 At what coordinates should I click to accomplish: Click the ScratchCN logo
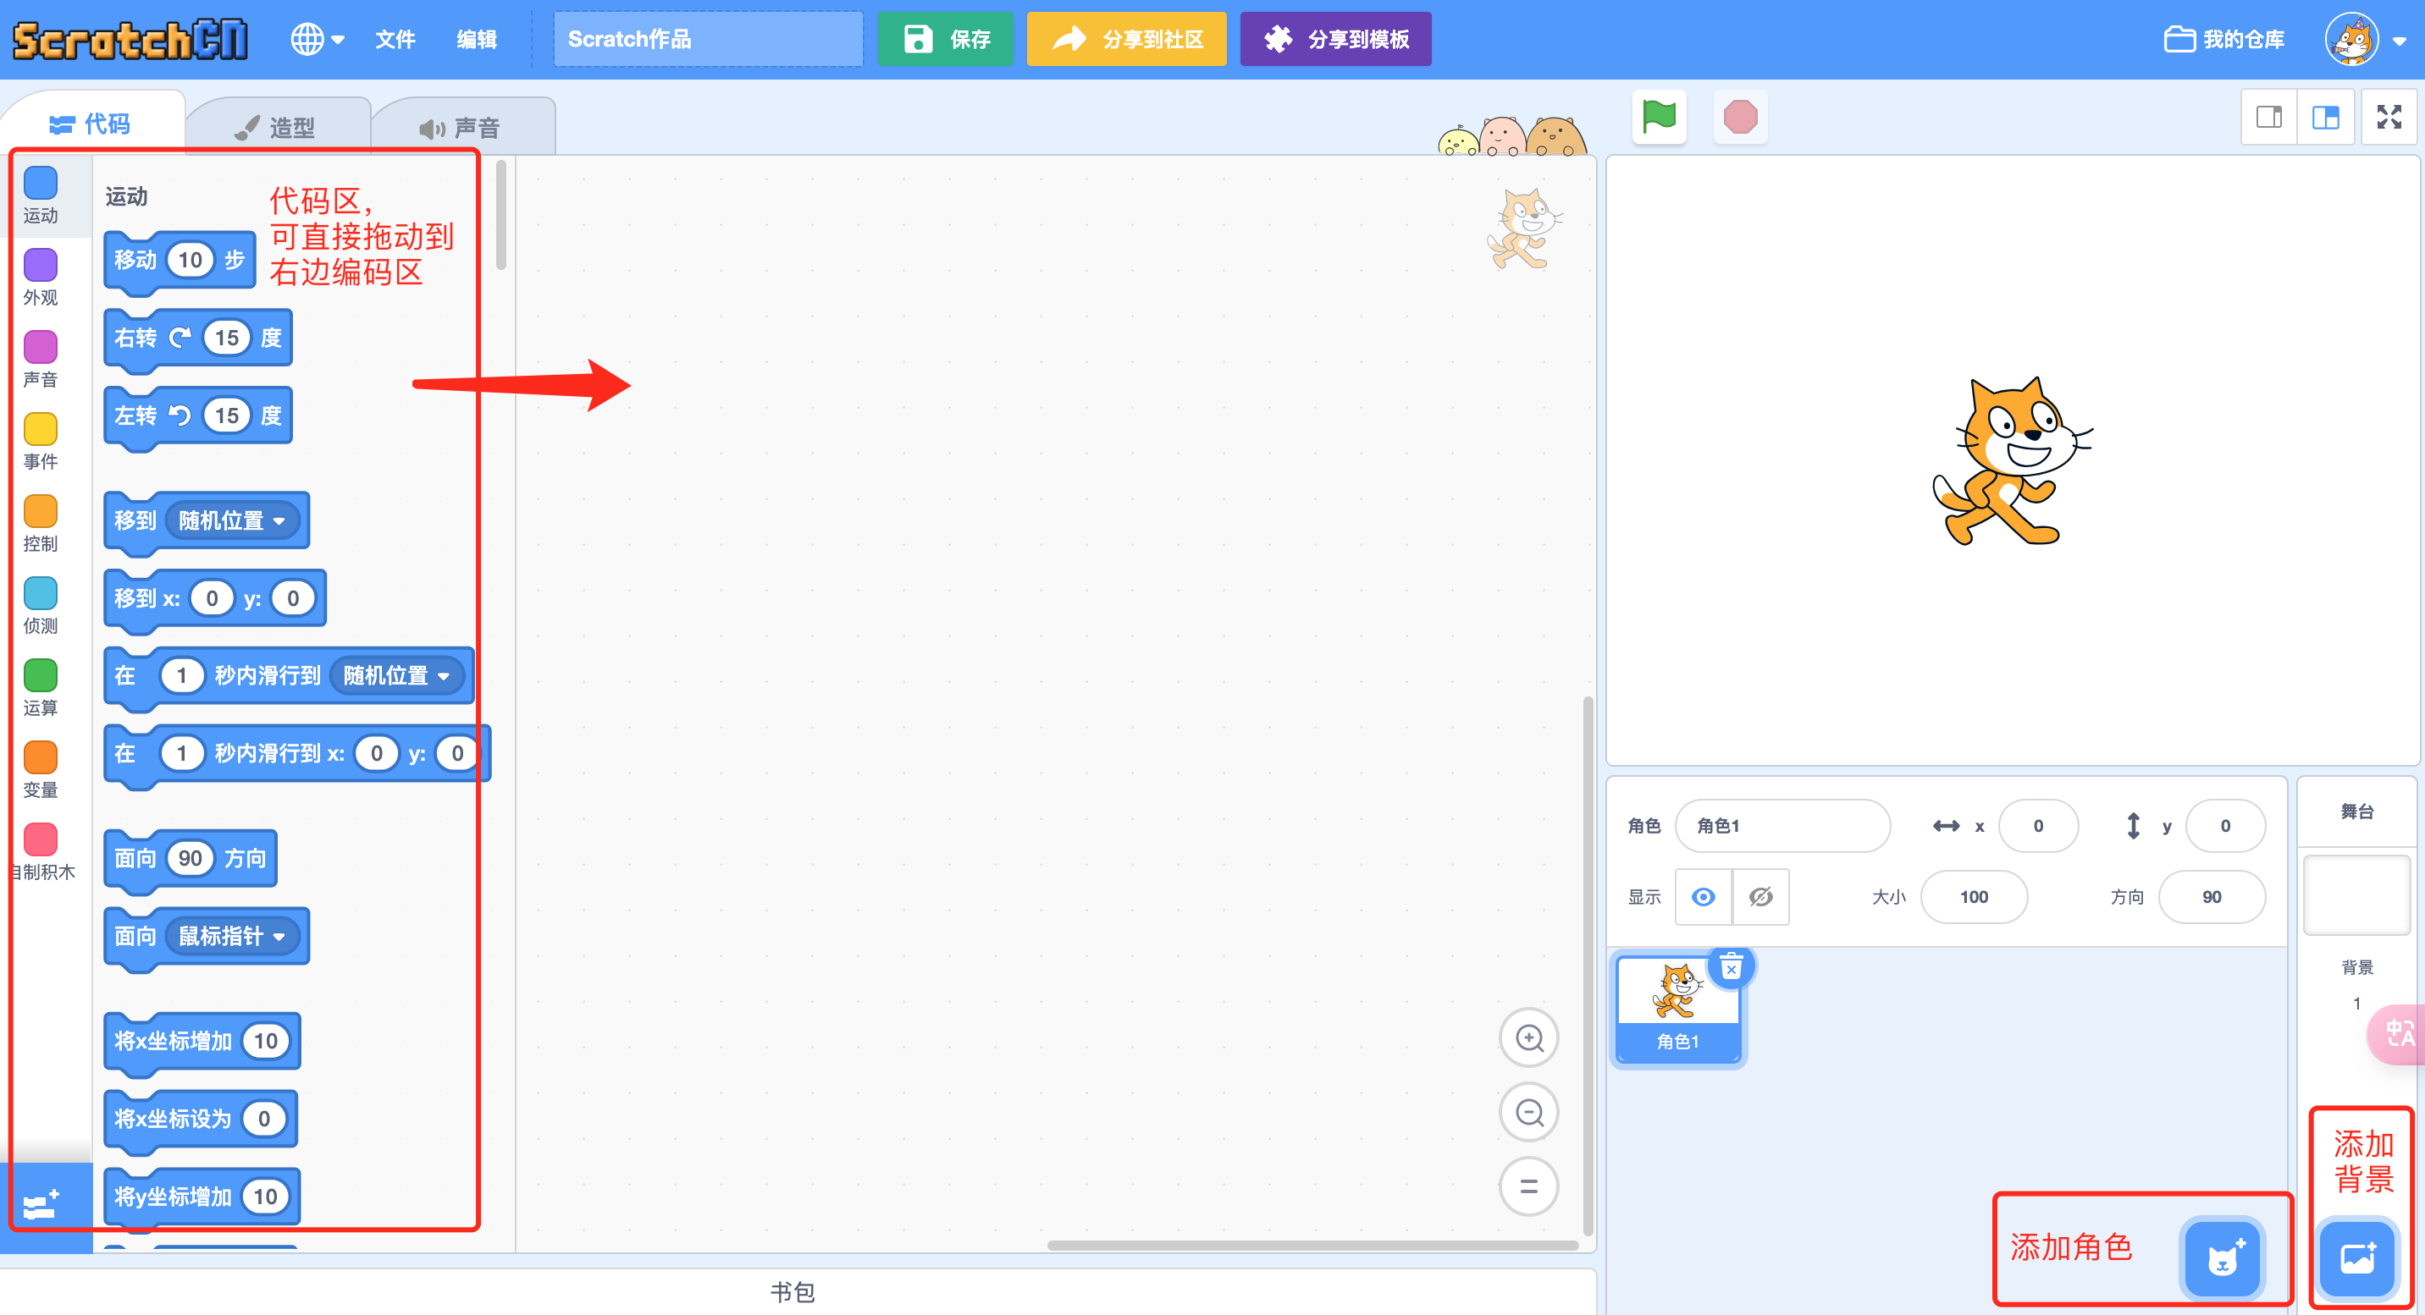(x=130, y=40)
